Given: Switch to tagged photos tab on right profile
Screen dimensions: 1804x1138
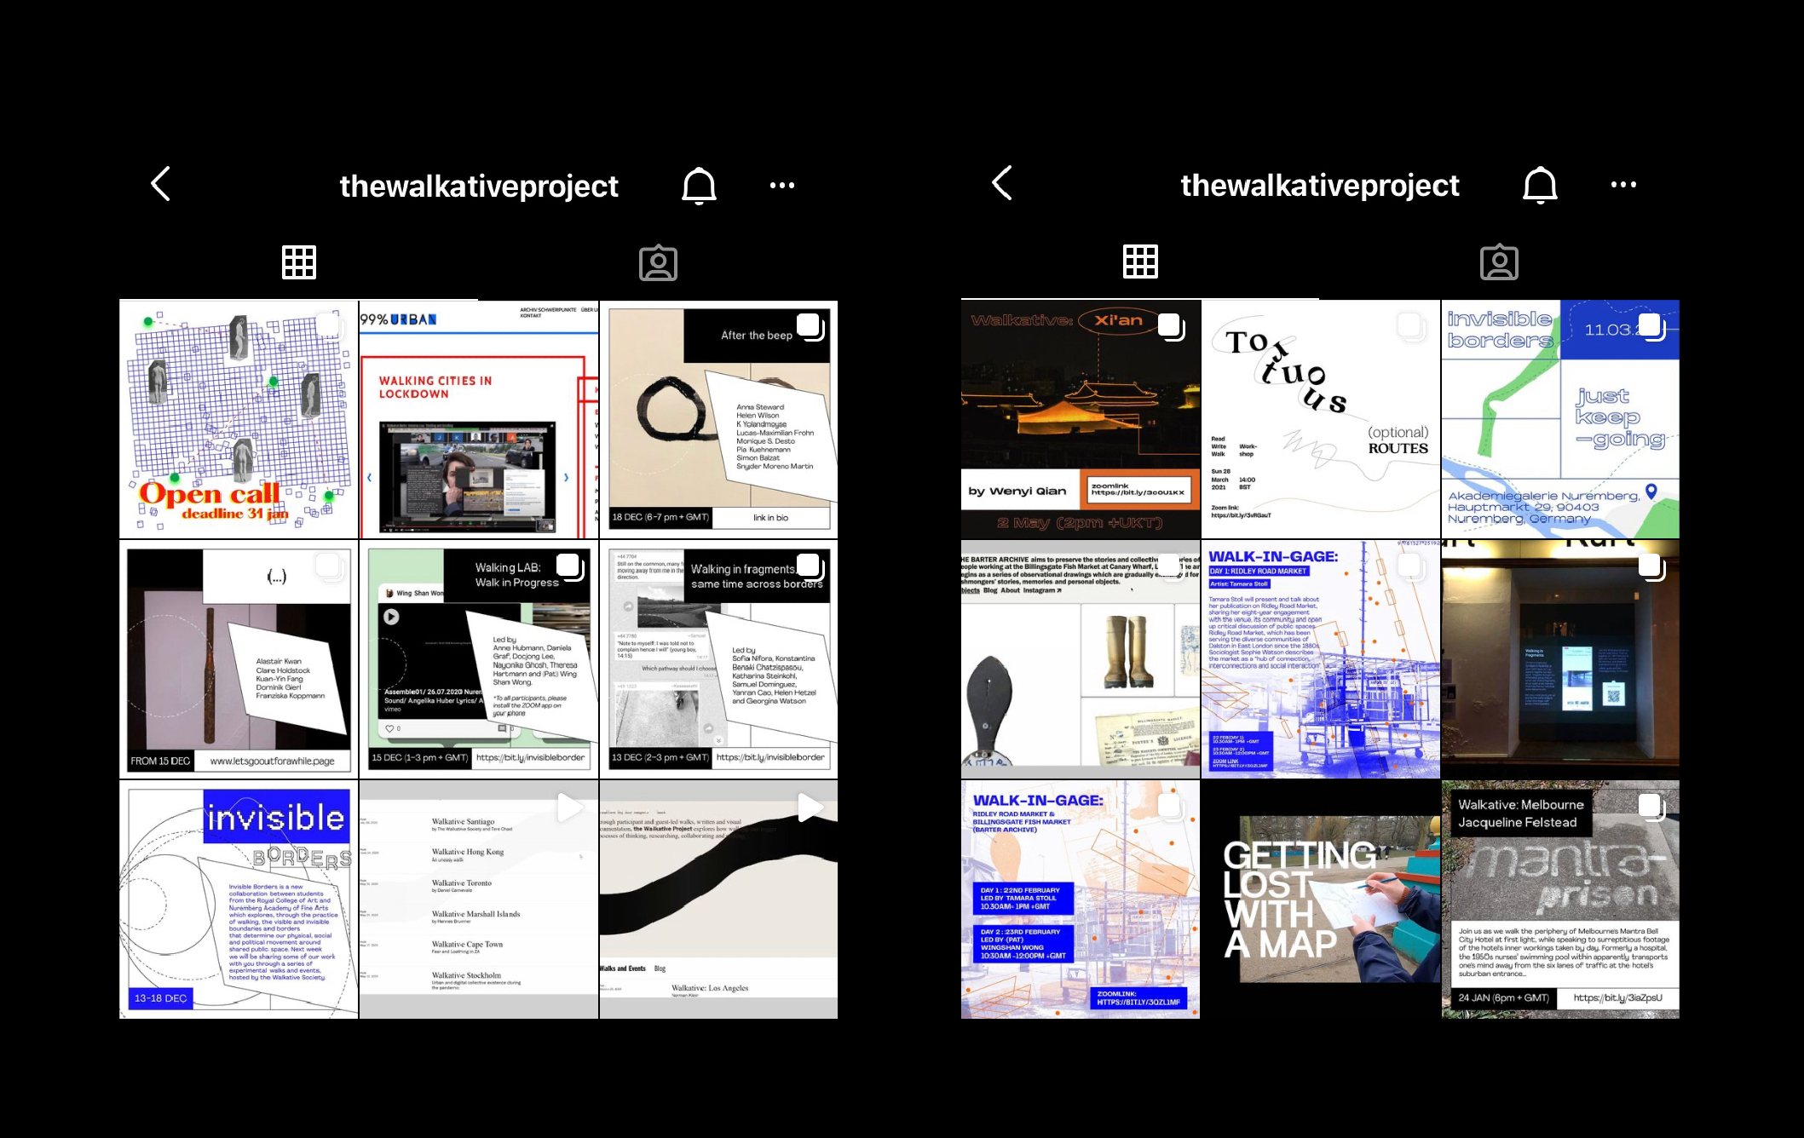Looking at the screenshot, I should (1499, 262).
